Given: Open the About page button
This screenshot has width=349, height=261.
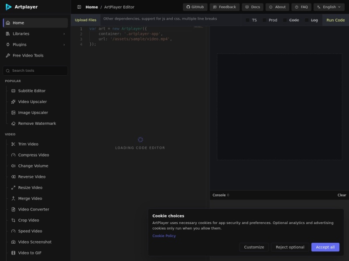Looking at the screenshot, I should 277,7.
